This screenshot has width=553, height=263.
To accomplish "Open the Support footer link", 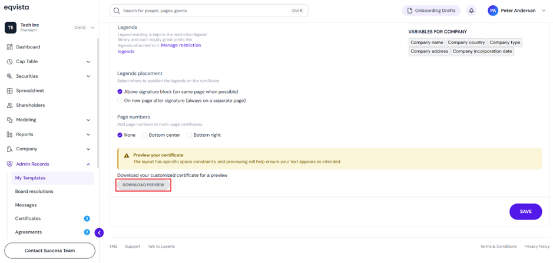I will tap(133, 246).
